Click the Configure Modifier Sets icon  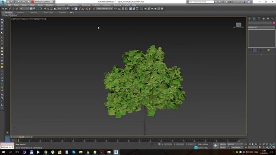[x=269, y=50]
